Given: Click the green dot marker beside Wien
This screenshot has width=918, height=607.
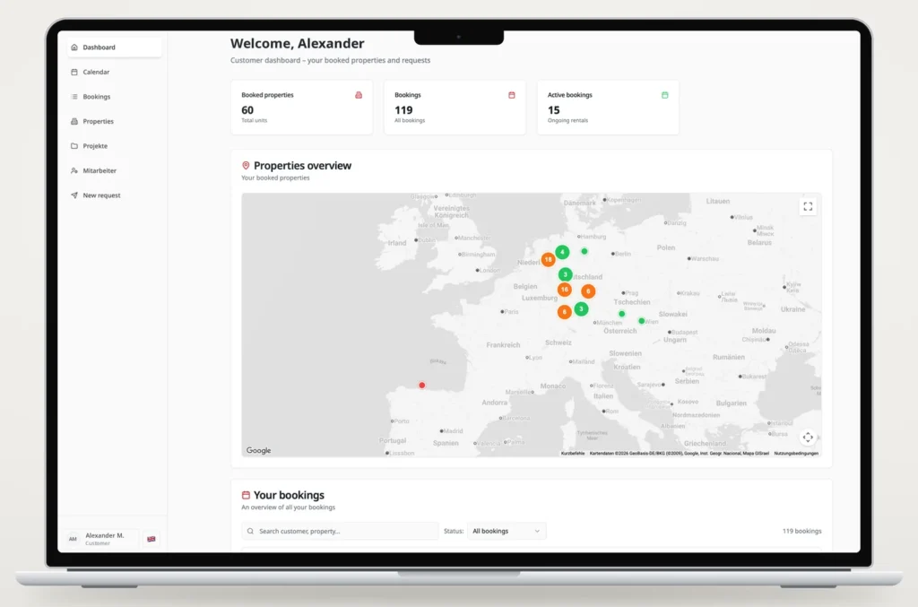Looking at the screenshot, I should [642, 321].
